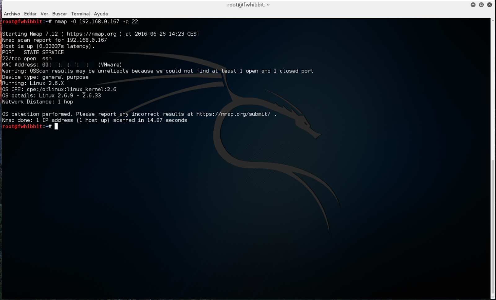The width and height of the screenshot is (496, 300).
Task: Click the 'OS CPE' output line
Action: pos(59,89)
